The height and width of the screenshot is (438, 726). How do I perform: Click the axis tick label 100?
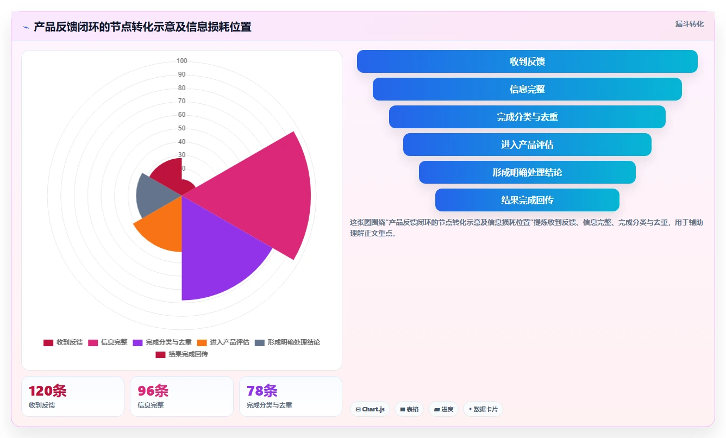181,61
